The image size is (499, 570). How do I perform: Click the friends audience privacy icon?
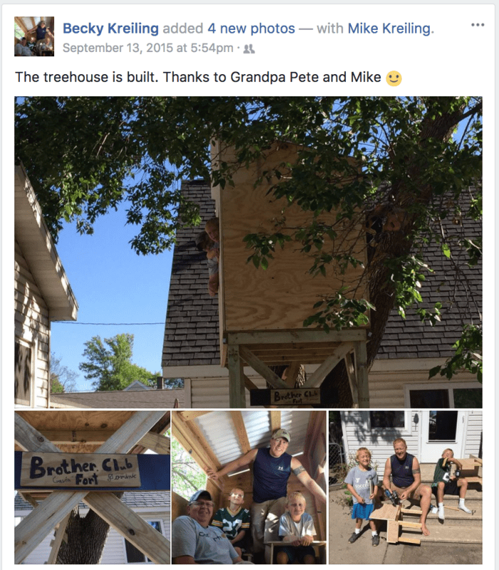249,49
